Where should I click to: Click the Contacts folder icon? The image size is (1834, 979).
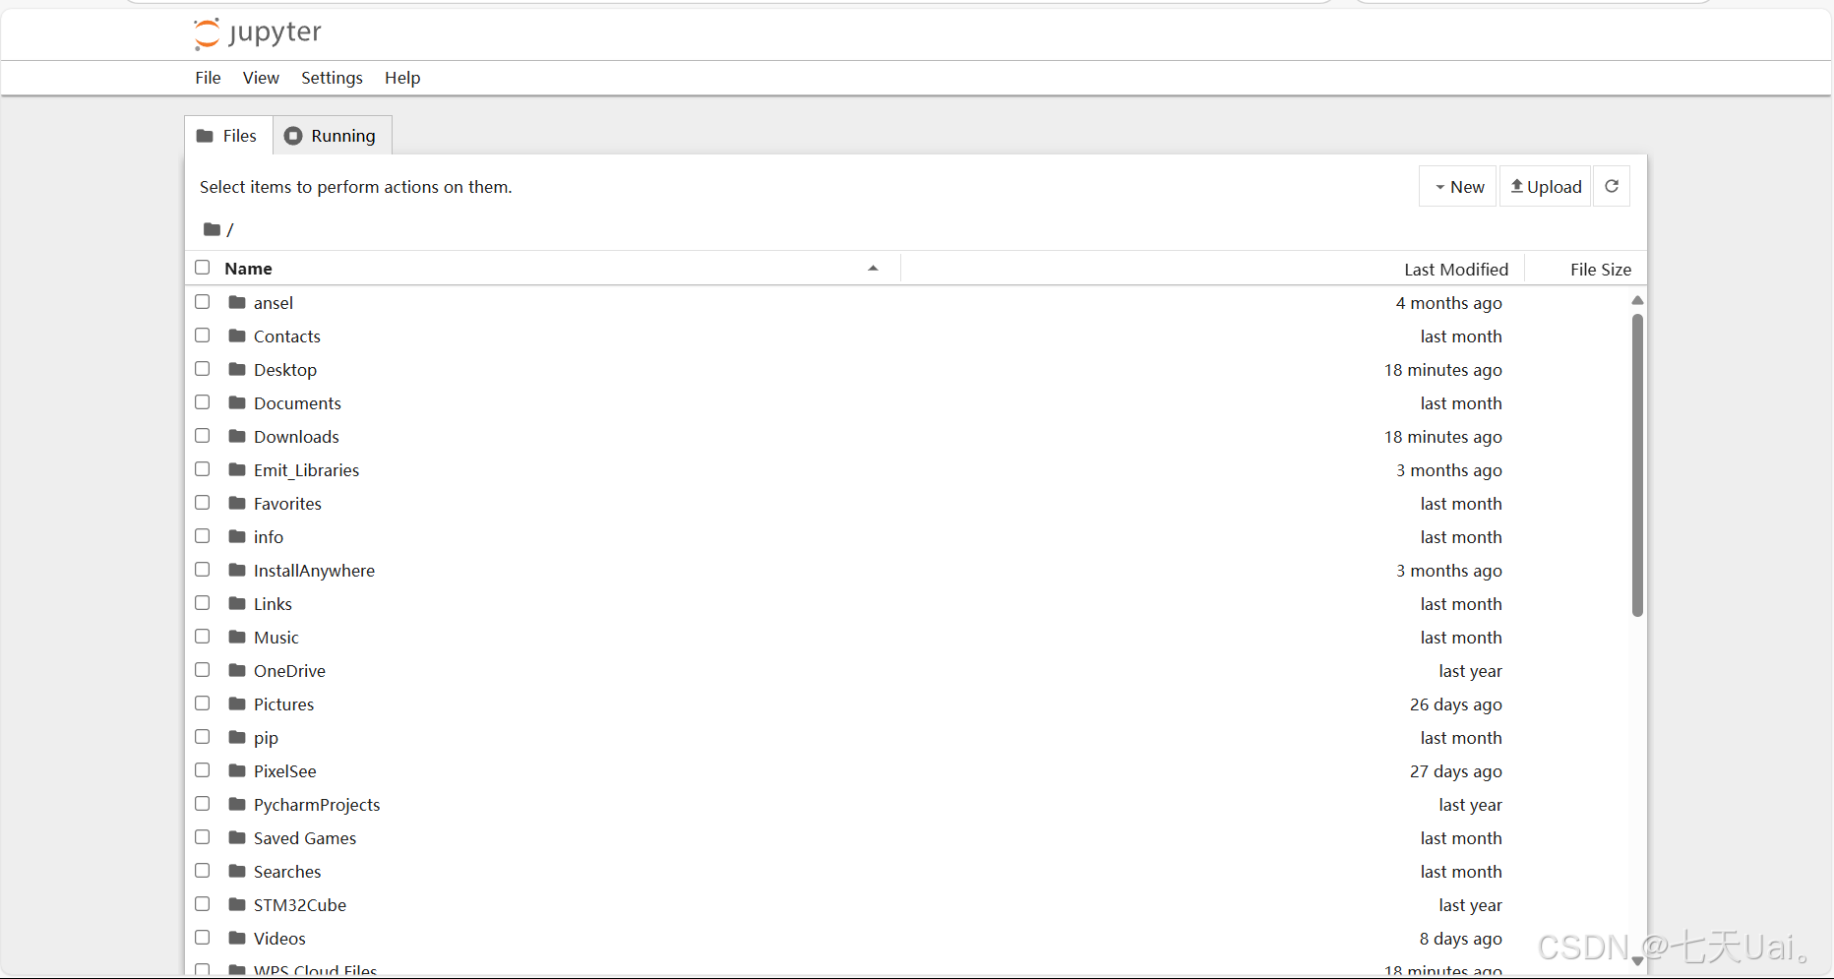point(237,336)
